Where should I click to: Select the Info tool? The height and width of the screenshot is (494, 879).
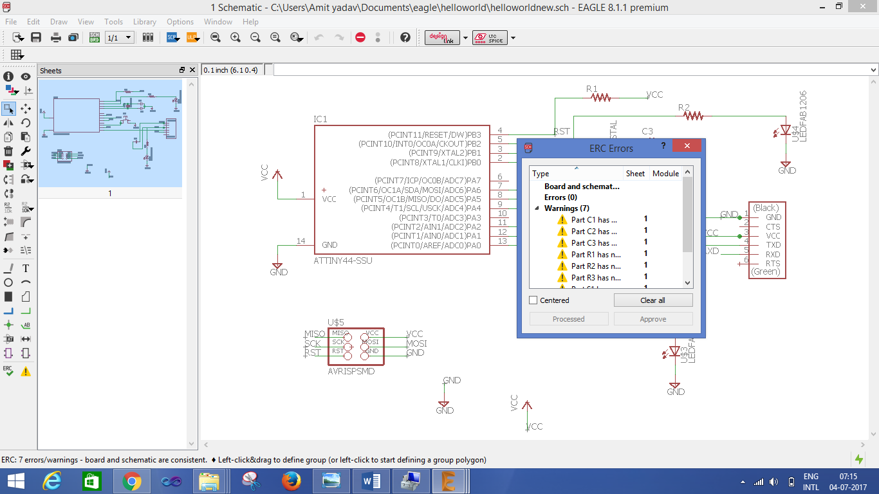point(8,77)
